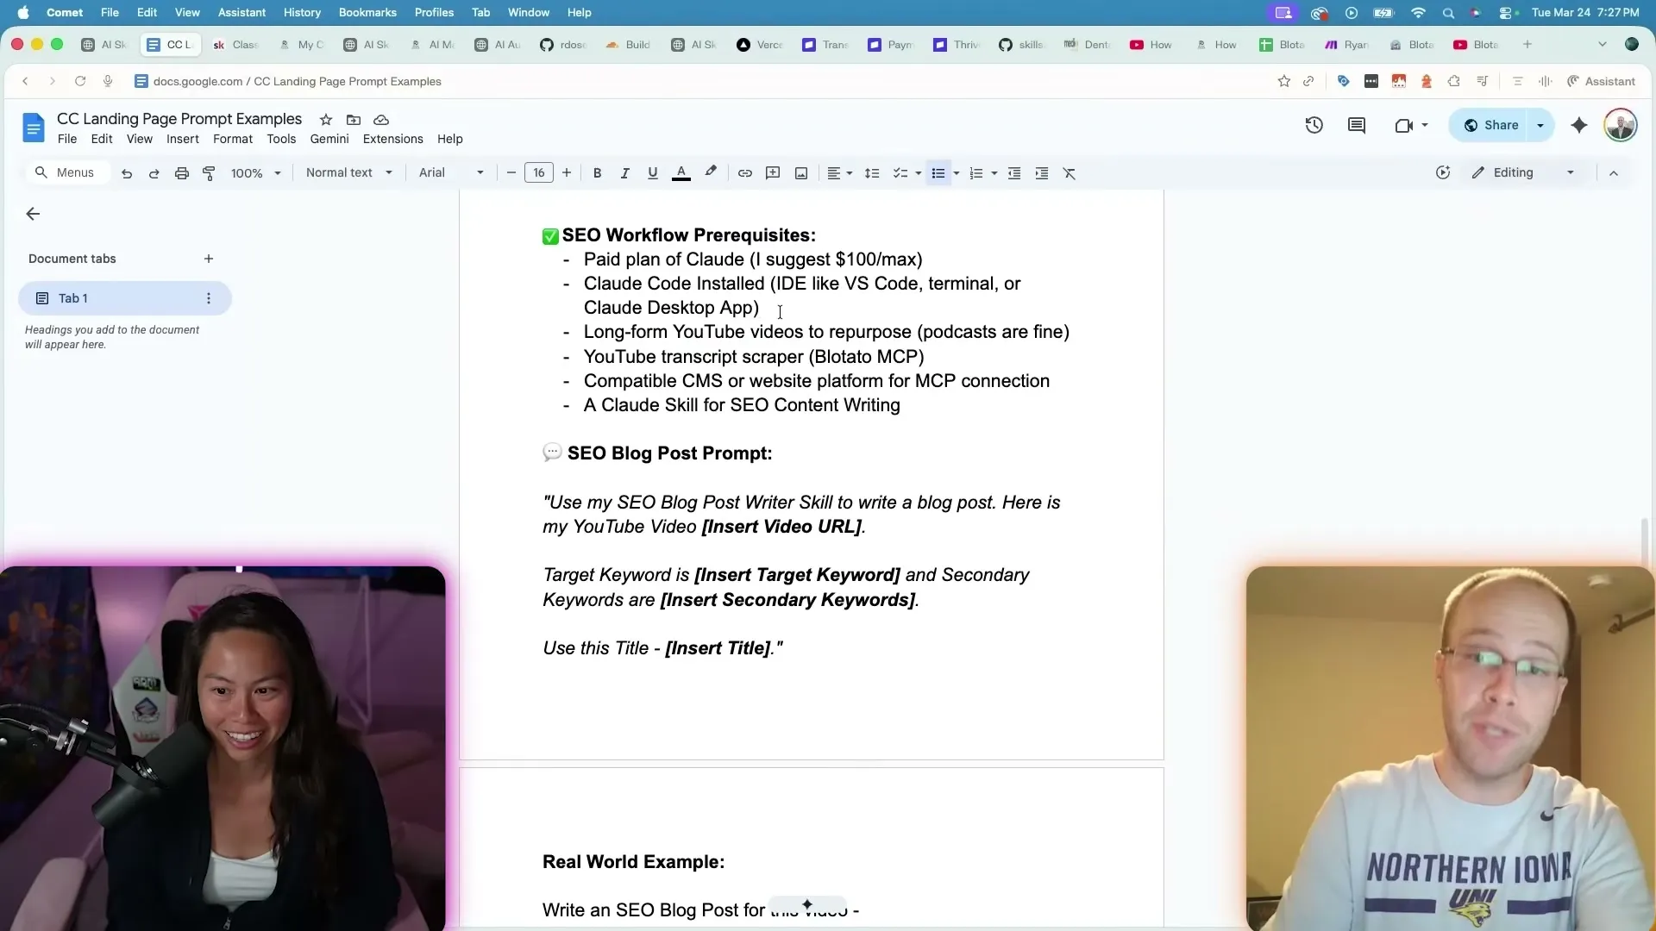Add a new document tab
The width and height of the screenshot is (1656, 931).
(x=209, y=259)
